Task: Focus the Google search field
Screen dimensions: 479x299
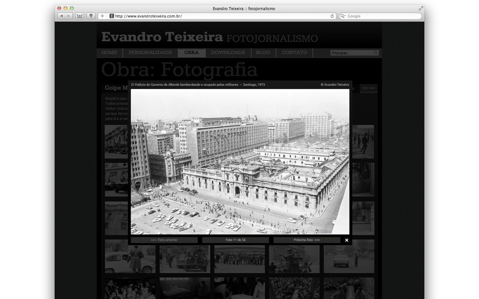Action: 380,16
